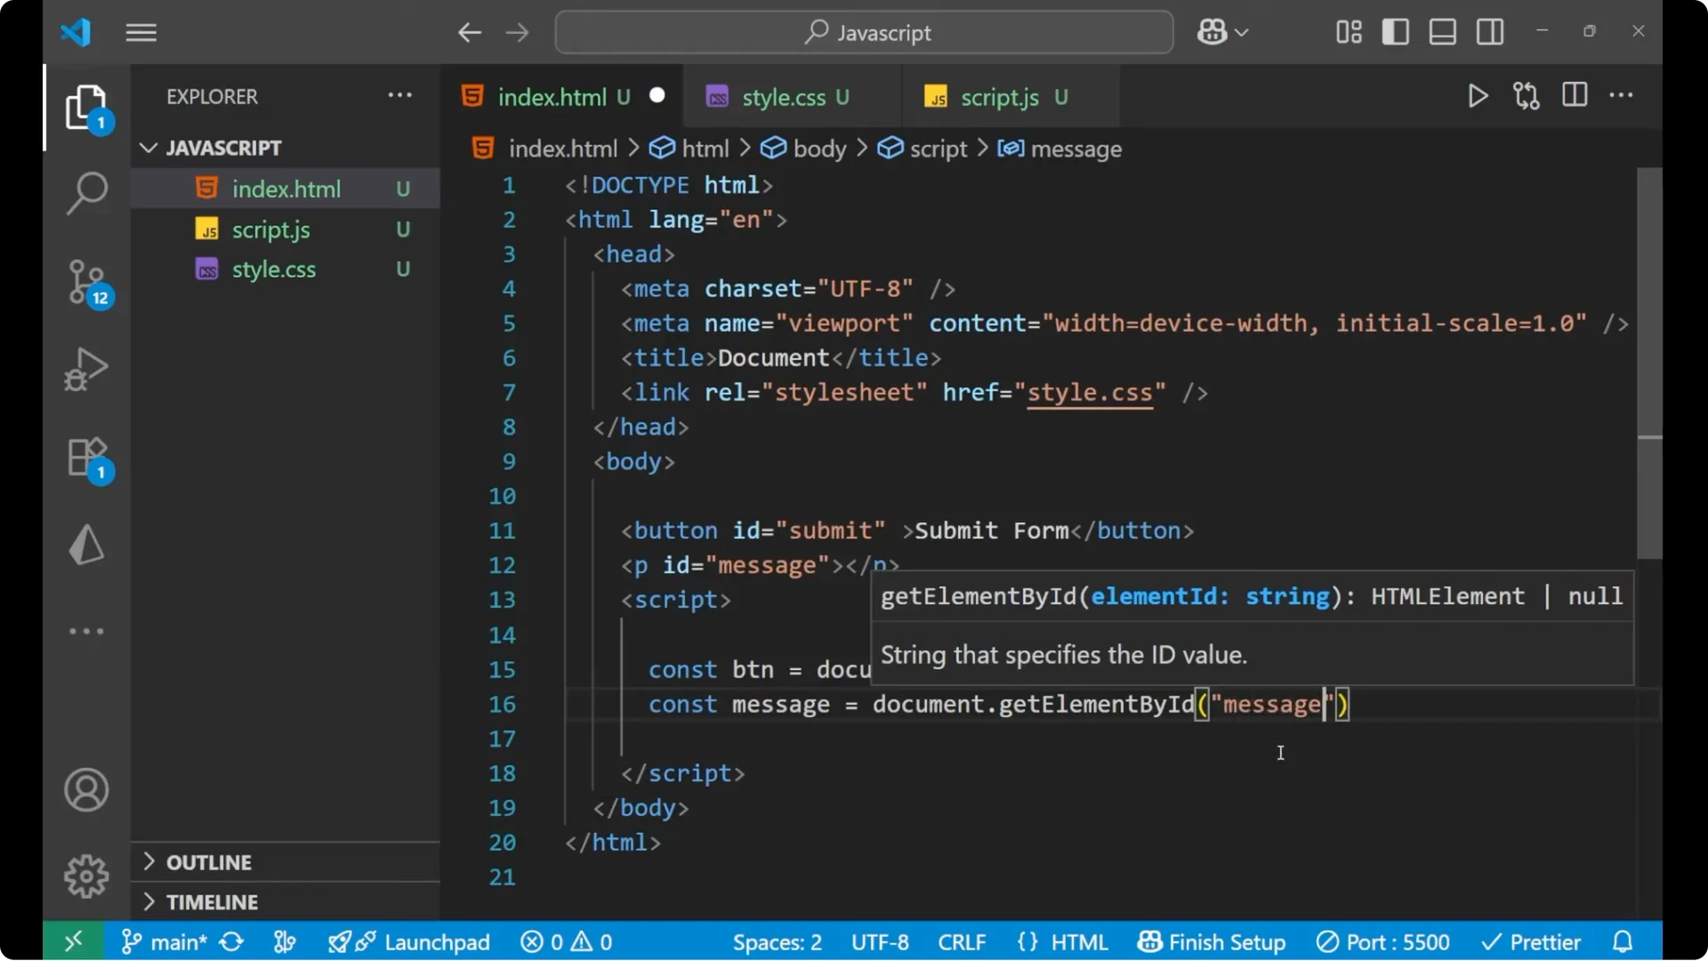Collapse the JAVASCRIPT folder tree
The width and height of the screenshot is (1708, 961).
[x=148, y=147]
